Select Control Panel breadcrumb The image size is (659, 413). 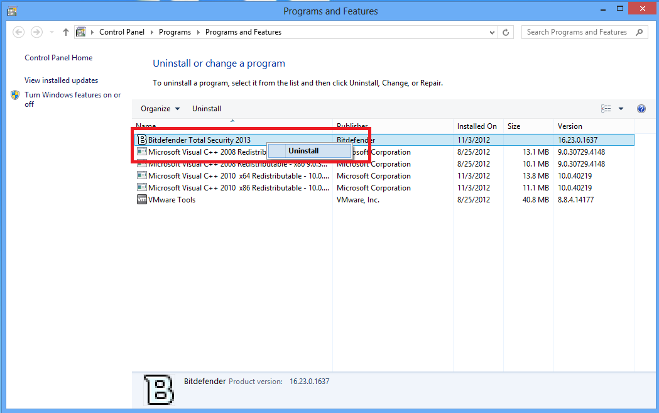(121, 32)
